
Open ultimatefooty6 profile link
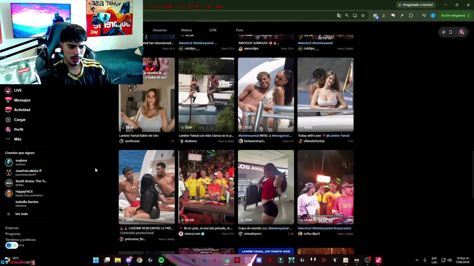314,141
